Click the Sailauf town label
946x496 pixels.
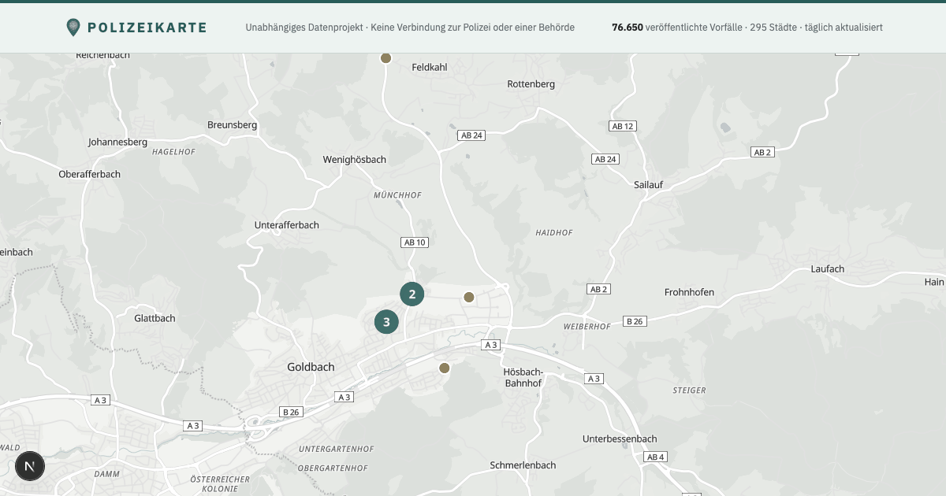point(649,184)
